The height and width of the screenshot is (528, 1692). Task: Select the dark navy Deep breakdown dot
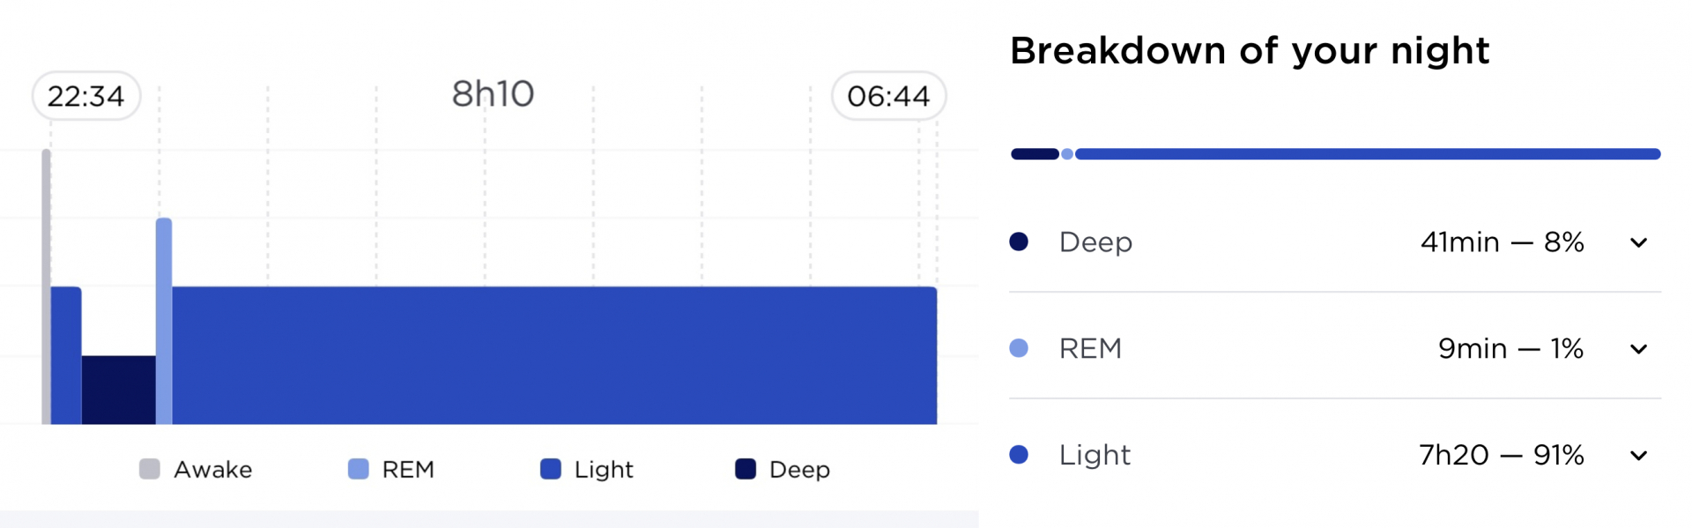tap(1019, 242)
